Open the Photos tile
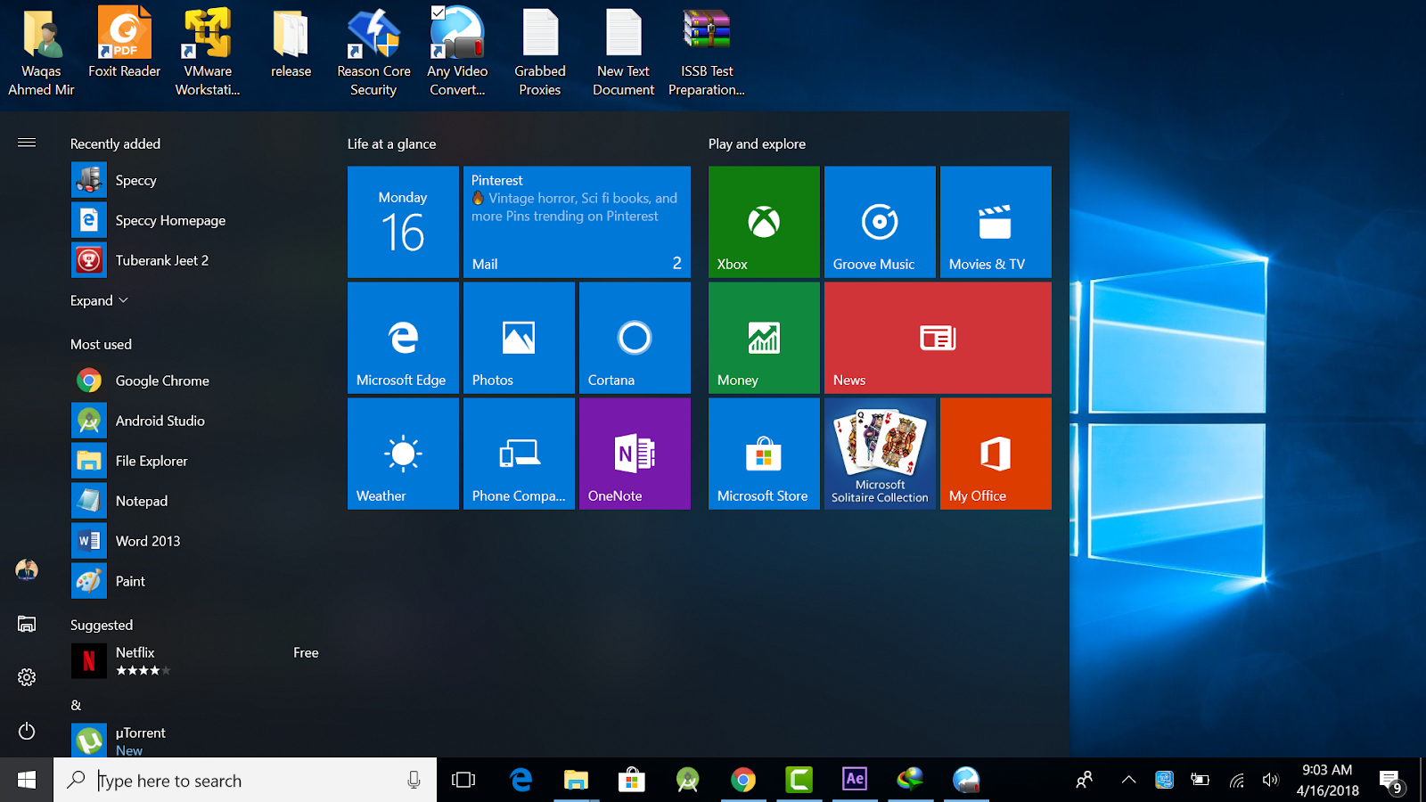This screenshot has height=802, width=1426. 519,338
